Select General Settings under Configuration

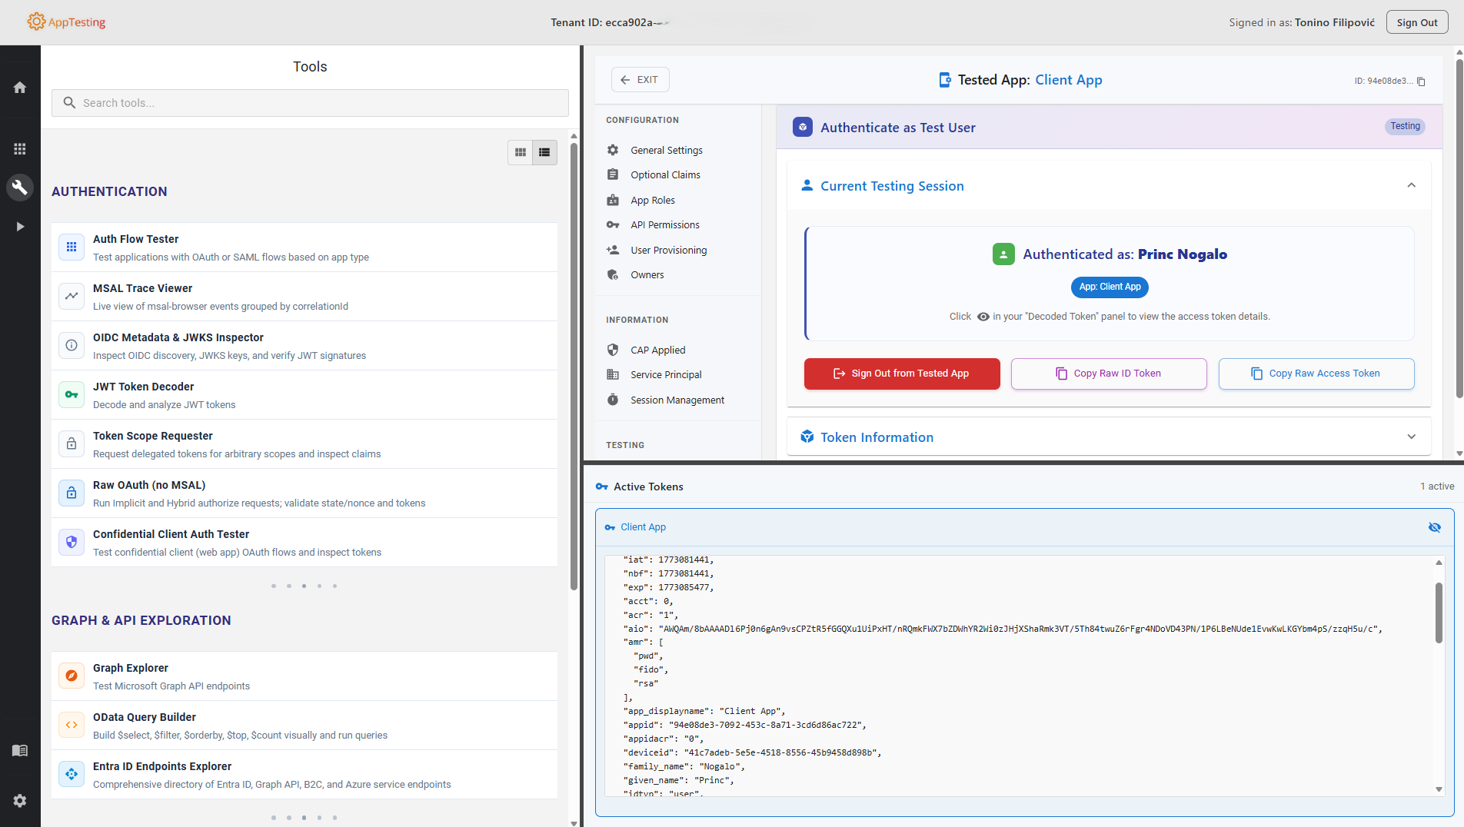click(666, 150)
